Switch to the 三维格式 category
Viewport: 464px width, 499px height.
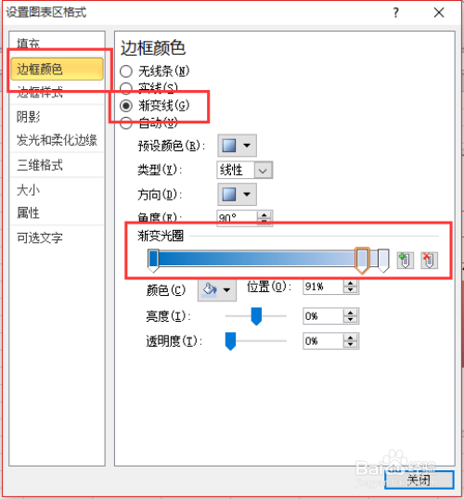point(40,165)
